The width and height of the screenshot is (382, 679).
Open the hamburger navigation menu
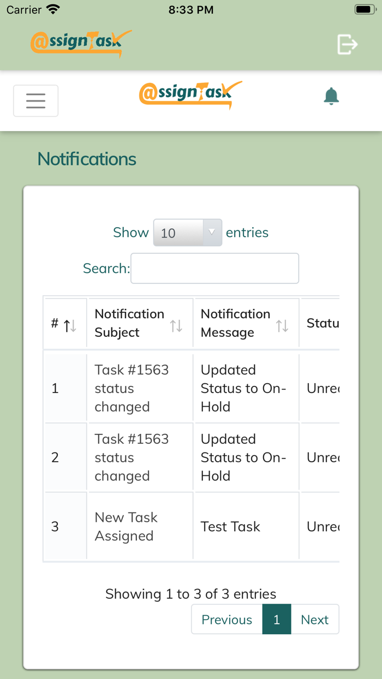click(x=35, y=100)
